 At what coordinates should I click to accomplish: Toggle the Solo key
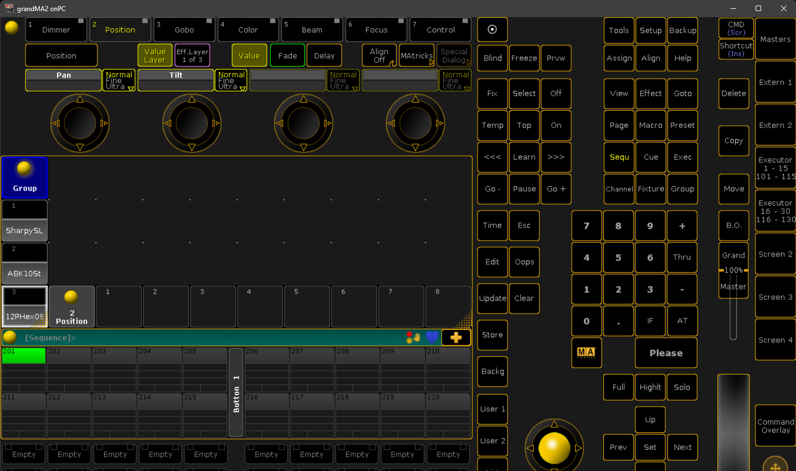682,387
